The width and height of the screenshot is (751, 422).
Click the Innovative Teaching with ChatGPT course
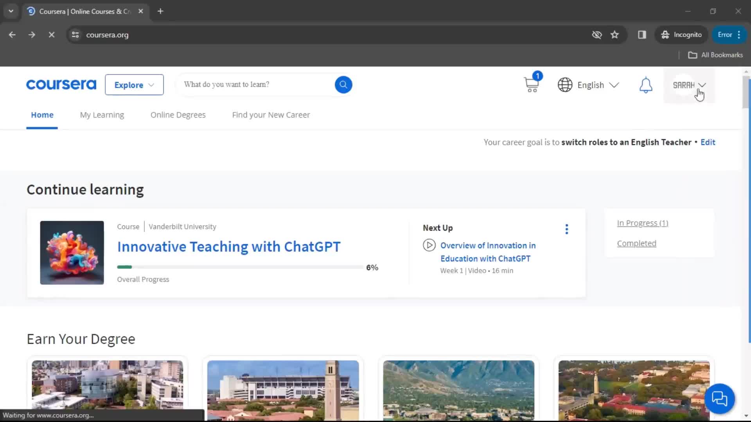[228, 246]
